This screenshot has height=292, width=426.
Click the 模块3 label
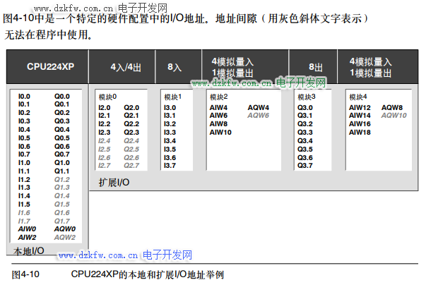click(x=307, y=97)
